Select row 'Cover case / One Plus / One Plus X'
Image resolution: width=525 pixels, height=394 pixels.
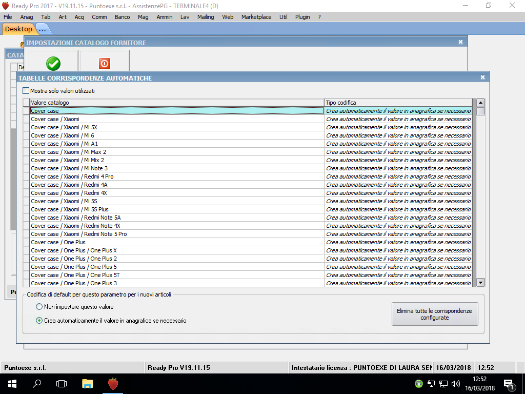177,250
